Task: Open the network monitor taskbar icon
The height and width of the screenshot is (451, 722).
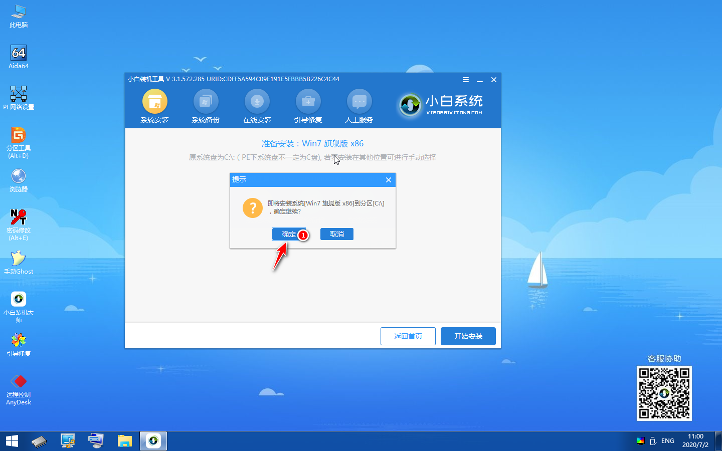Action: [68, 441]
